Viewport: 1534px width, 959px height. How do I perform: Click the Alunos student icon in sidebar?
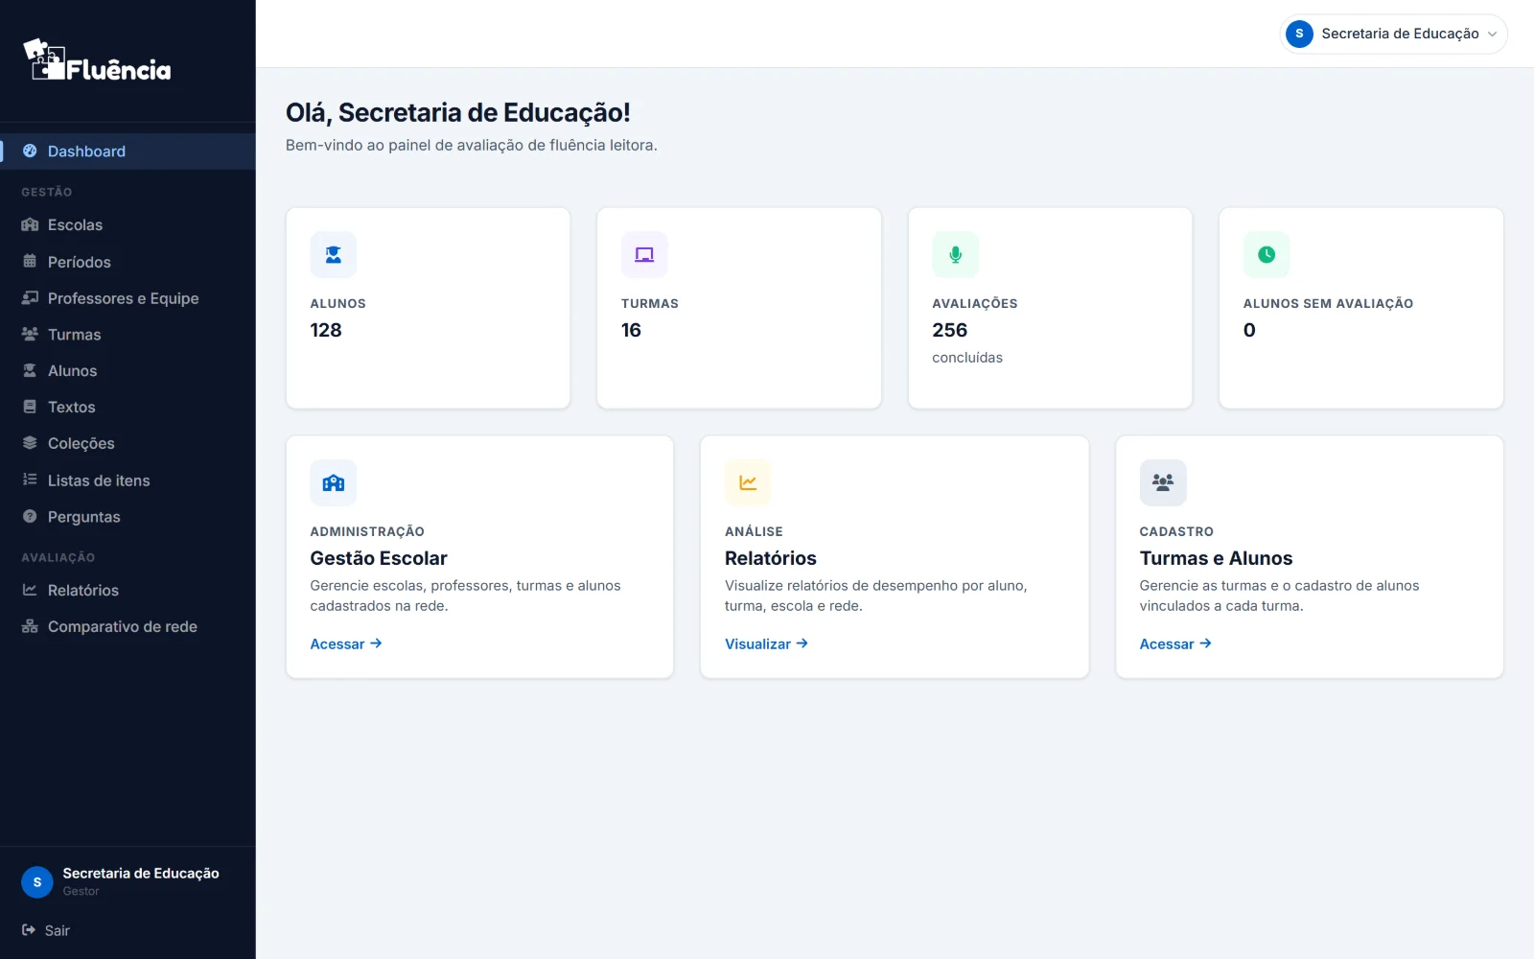coord(30,370)
